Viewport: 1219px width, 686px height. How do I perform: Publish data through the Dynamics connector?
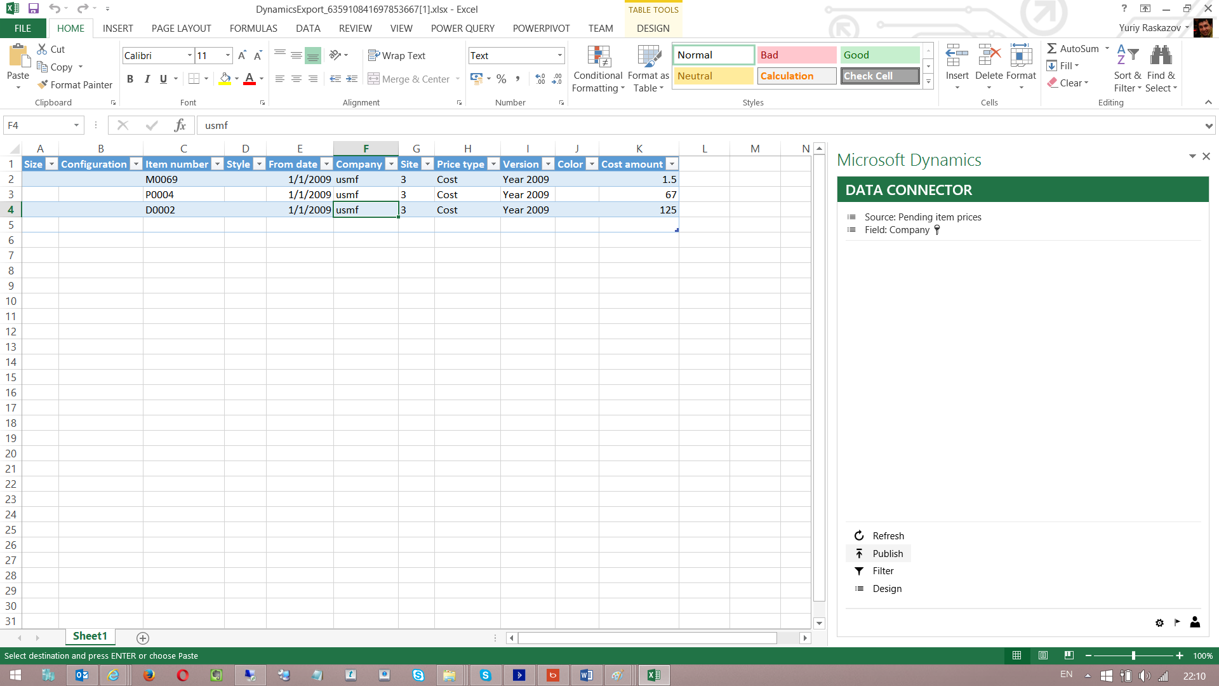point(887,553)
